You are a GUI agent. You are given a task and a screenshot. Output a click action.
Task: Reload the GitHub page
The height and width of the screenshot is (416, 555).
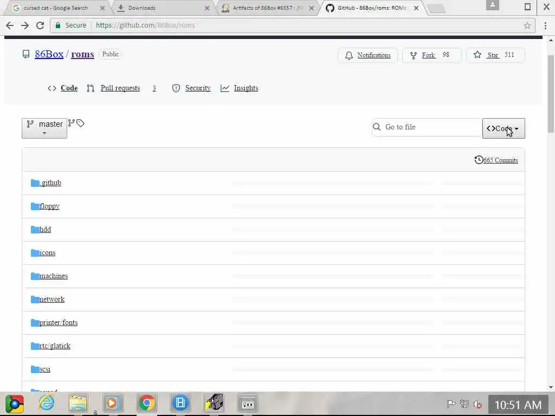(x=40, y=25)
